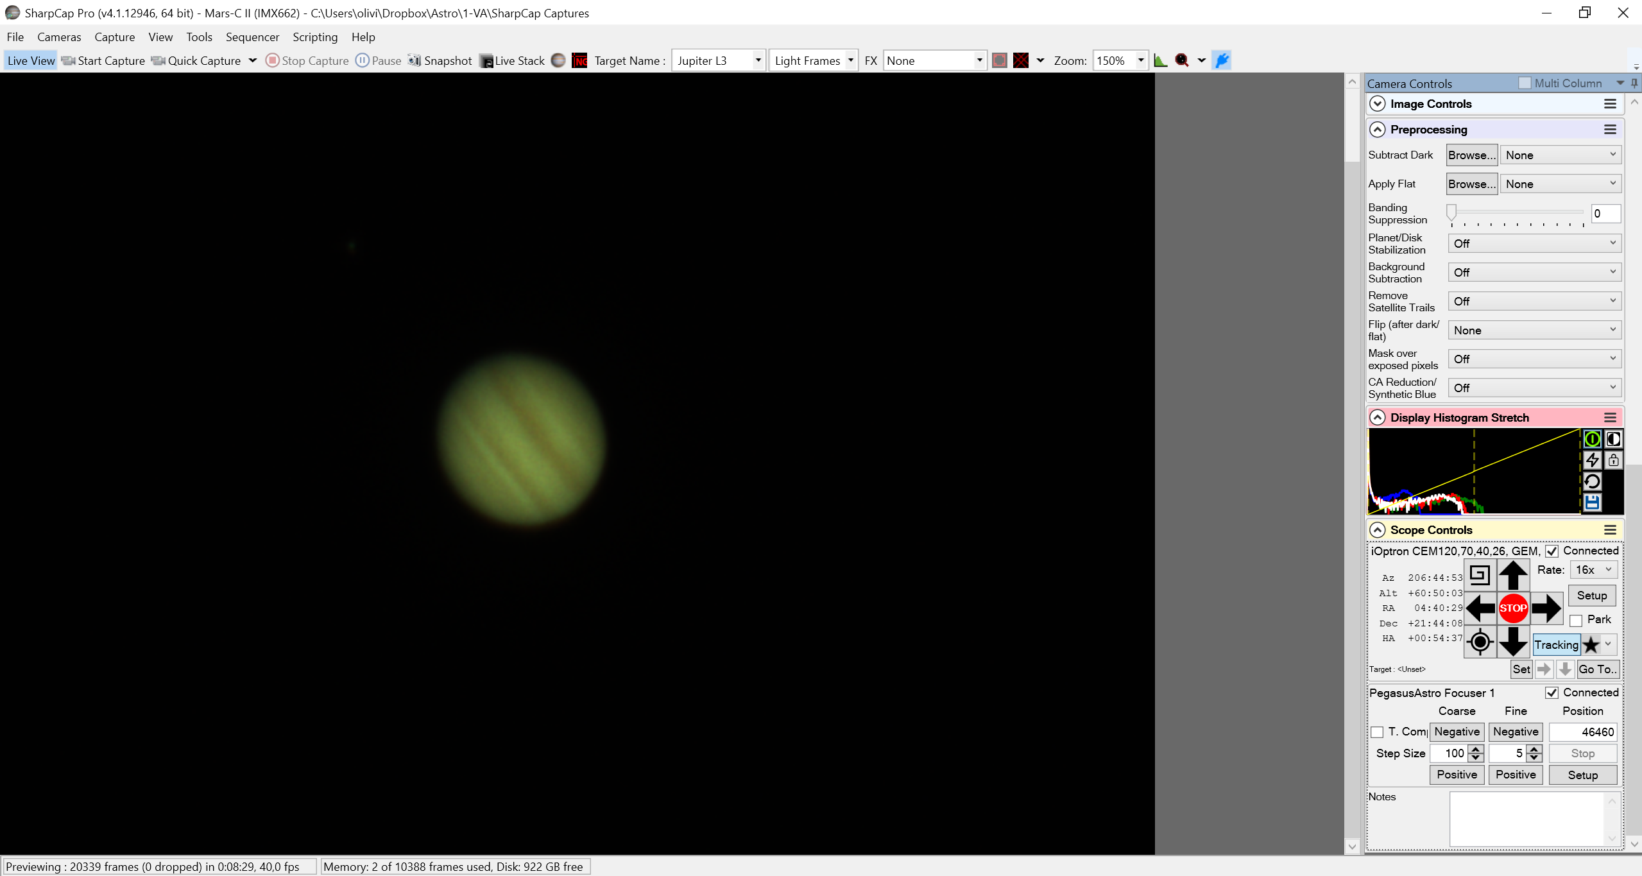Click the auto-stretch lightning bolt histogram icon
Screen dimensions: 1642x876
click(1592, 460)
